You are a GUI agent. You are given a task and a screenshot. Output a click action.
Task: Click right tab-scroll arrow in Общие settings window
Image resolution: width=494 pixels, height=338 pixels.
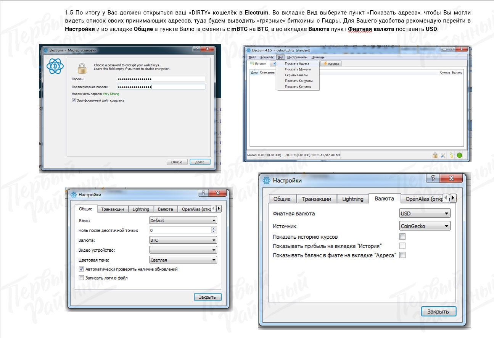coord(219,209)
